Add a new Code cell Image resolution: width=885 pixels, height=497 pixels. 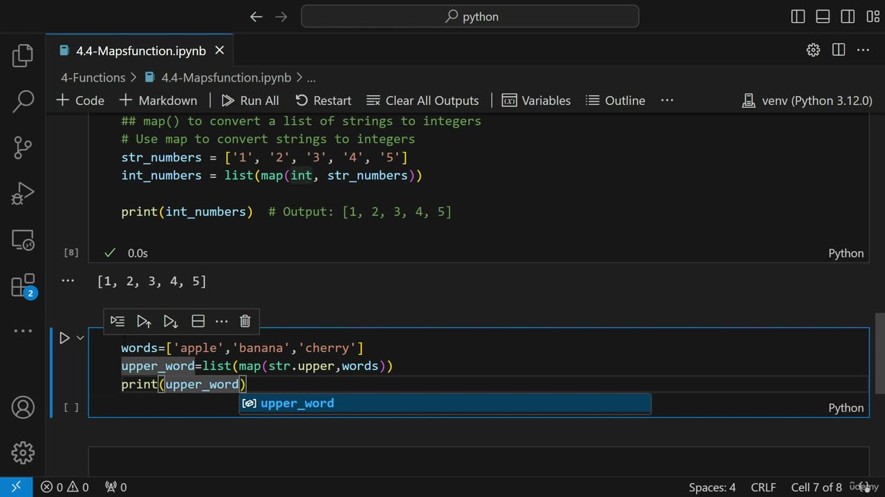[x=80, y=100]
